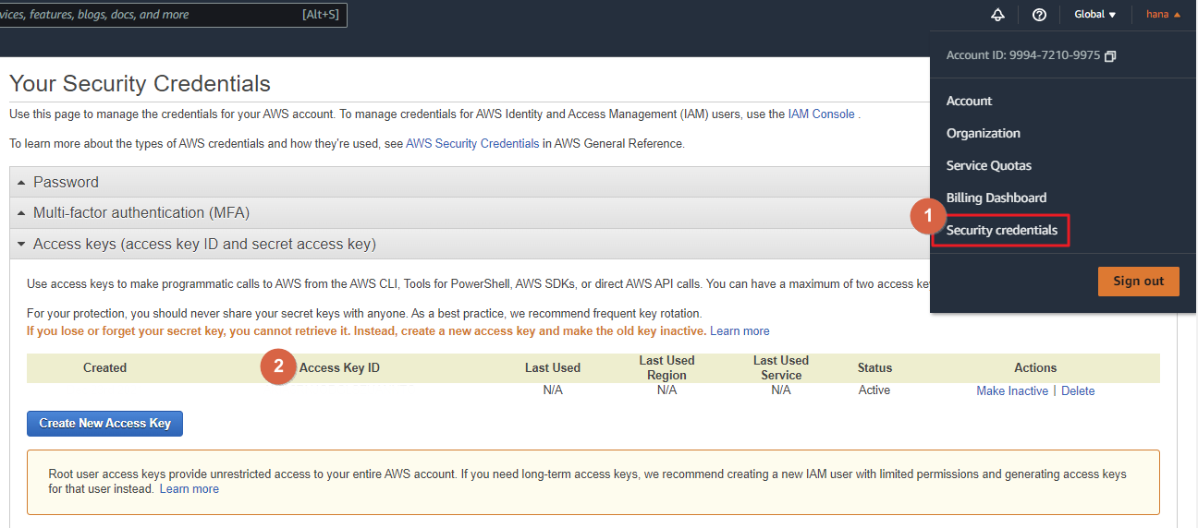This screenshot has height=528, width=1198.
Task: Click the Actions column header
Action: (1035, 367)
